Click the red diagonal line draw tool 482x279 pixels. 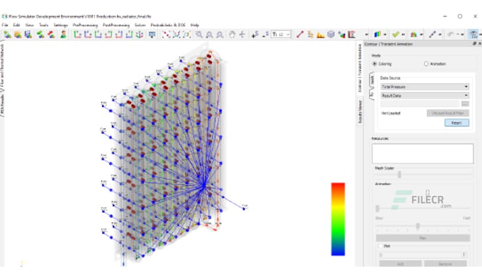pyautogui.click(x=300, y=35)
